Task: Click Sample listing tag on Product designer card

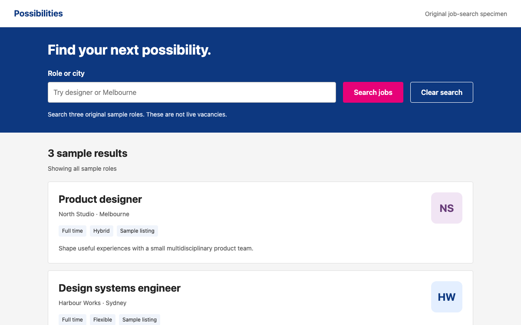Action: coord(137,231)
